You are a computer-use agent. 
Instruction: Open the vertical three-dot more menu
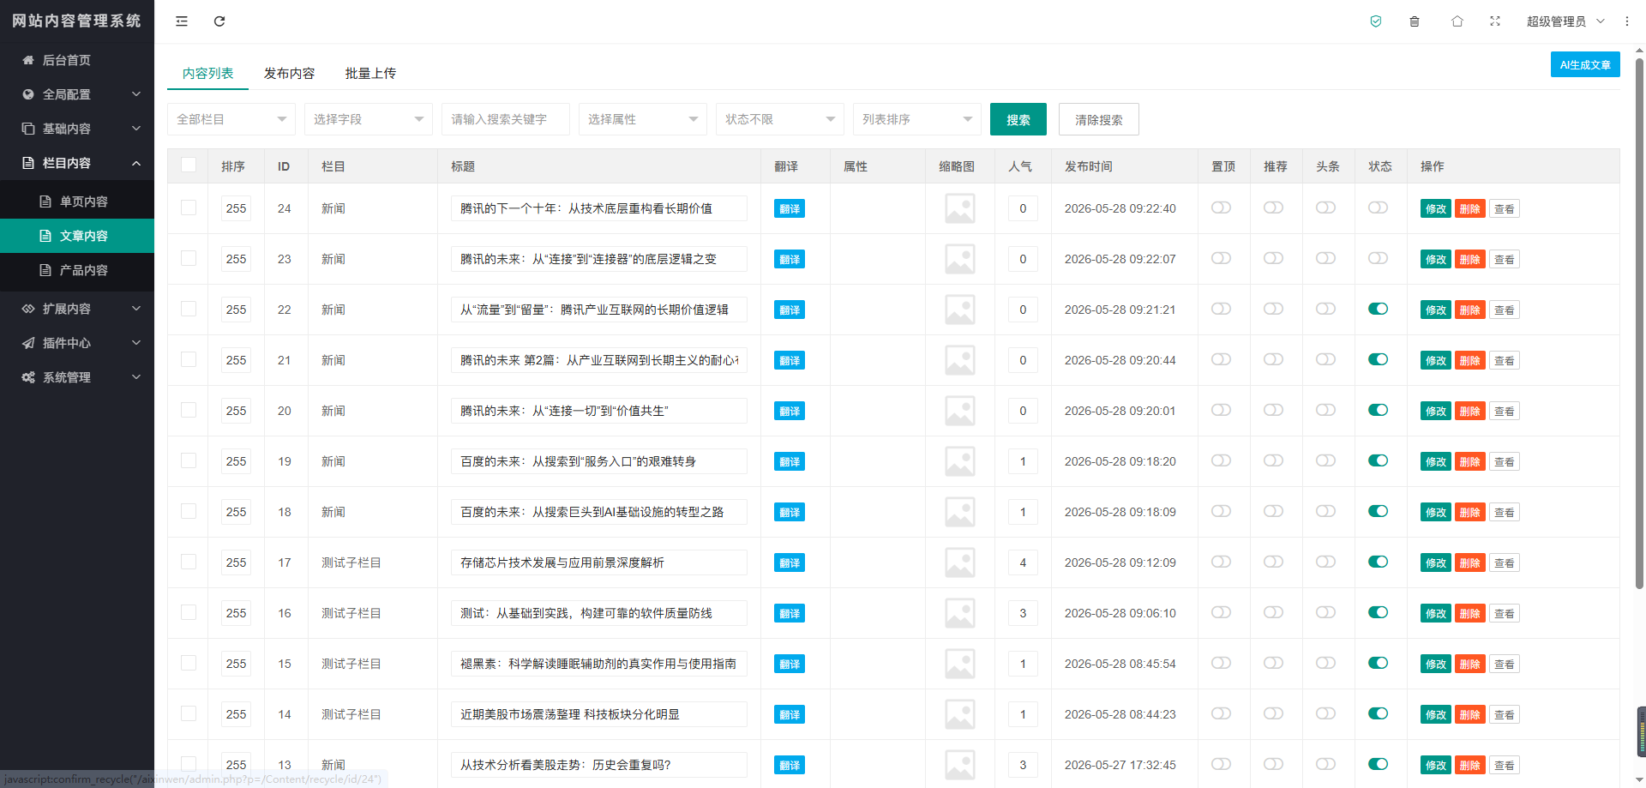(x=1627, y=21)
